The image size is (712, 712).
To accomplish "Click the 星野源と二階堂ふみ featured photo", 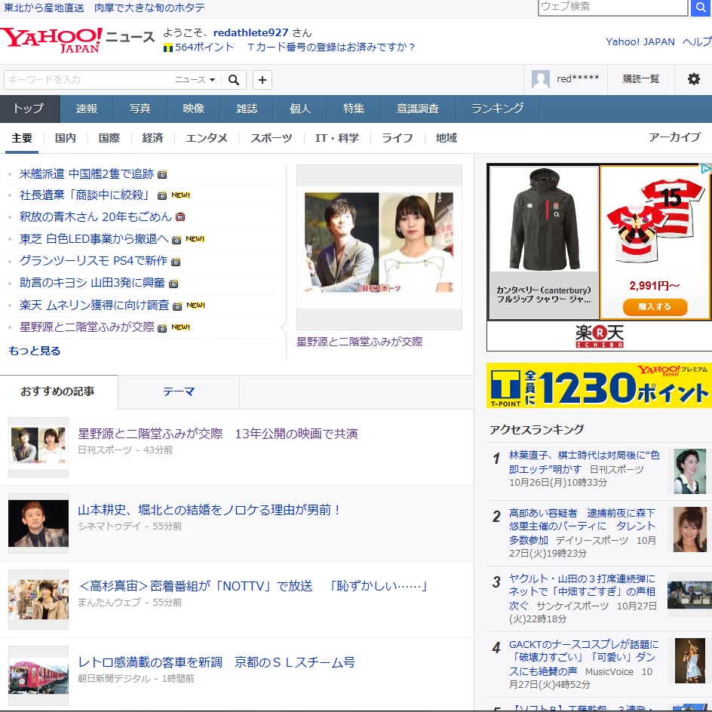I will (379, 247).
